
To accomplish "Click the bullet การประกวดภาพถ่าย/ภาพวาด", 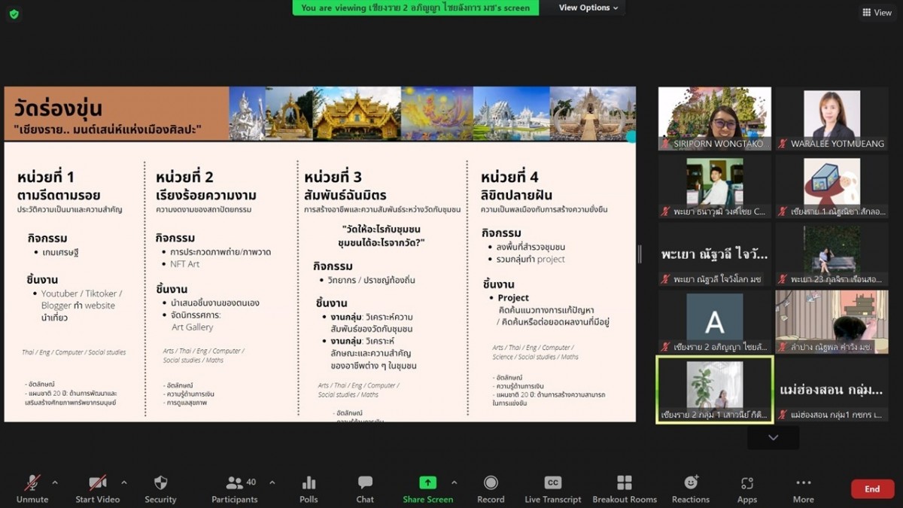I will point(220,252).
